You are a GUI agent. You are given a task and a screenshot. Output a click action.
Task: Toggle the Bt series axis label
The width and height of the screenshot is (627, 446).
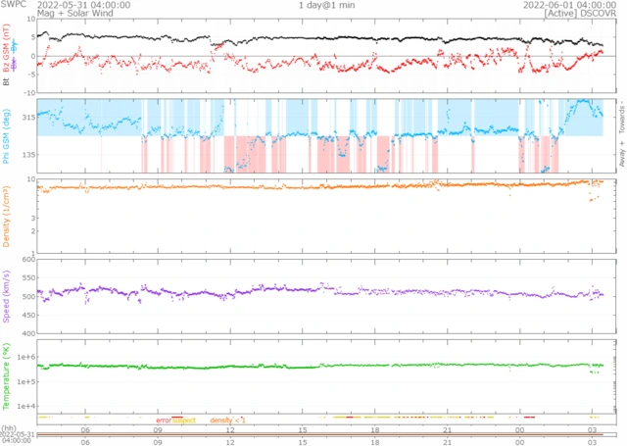[7, 82]
